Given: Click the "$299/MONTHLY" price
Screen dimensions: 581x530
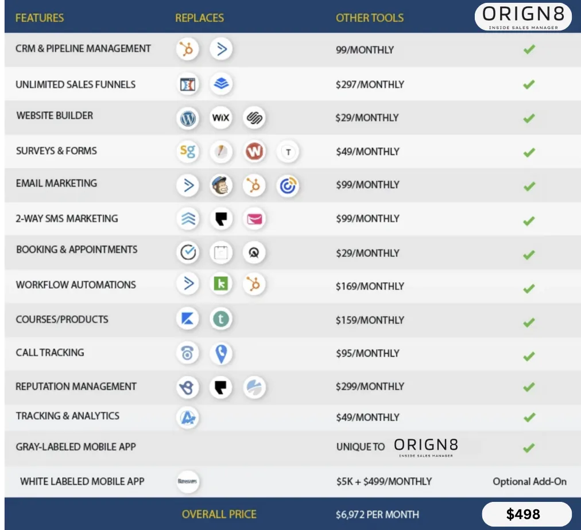Looking at the screenshot, I should coord(370,387).
